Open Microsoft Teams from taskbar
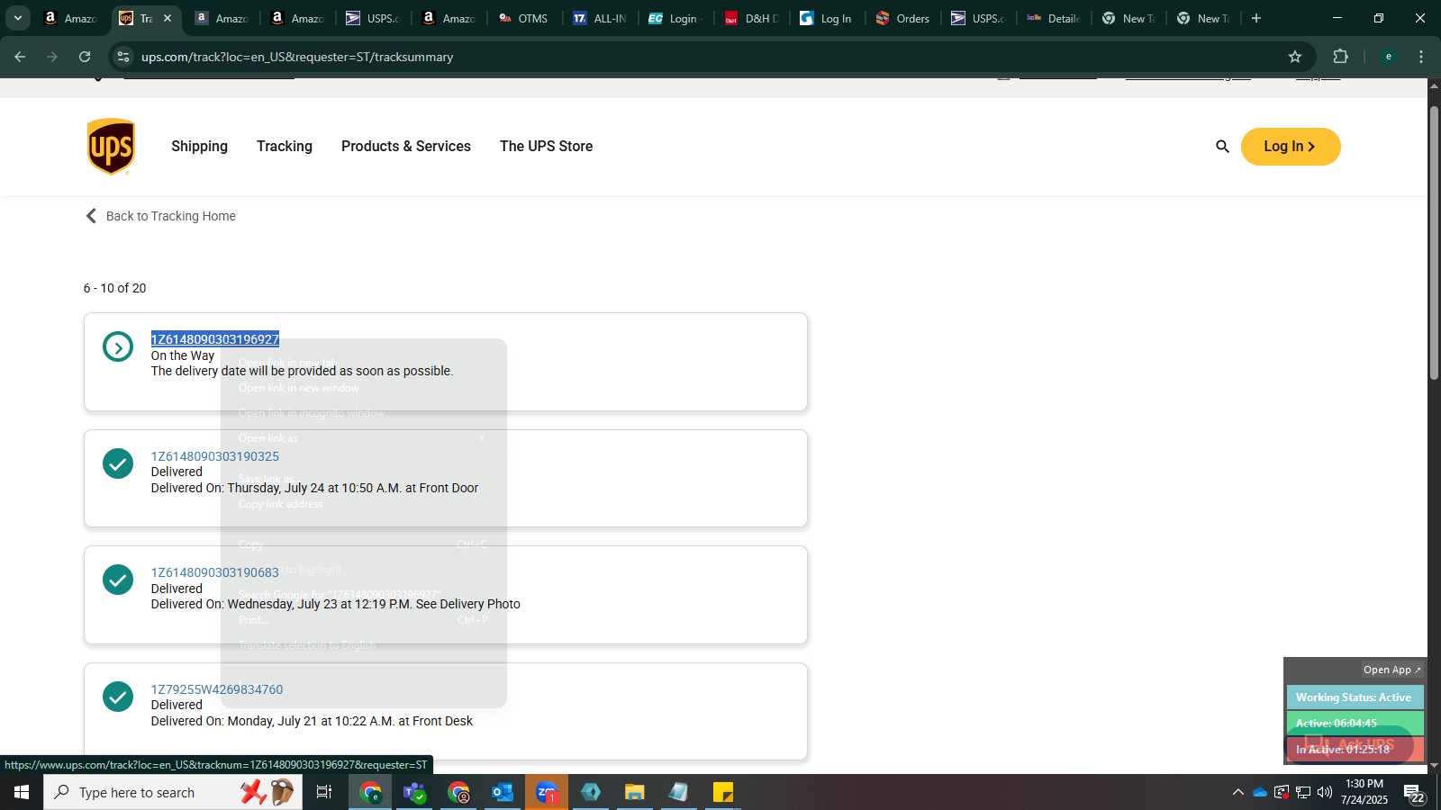The image size is (1441, 810). click(414, 792)
